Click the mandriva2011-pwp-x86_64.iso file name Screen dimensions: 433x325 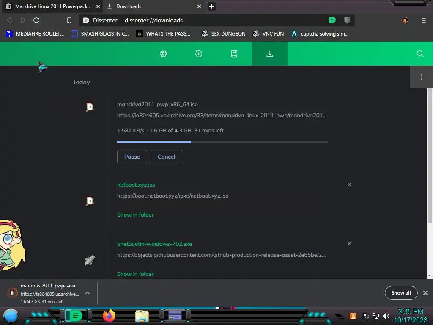pyautogui.click(x=157, y=105)
